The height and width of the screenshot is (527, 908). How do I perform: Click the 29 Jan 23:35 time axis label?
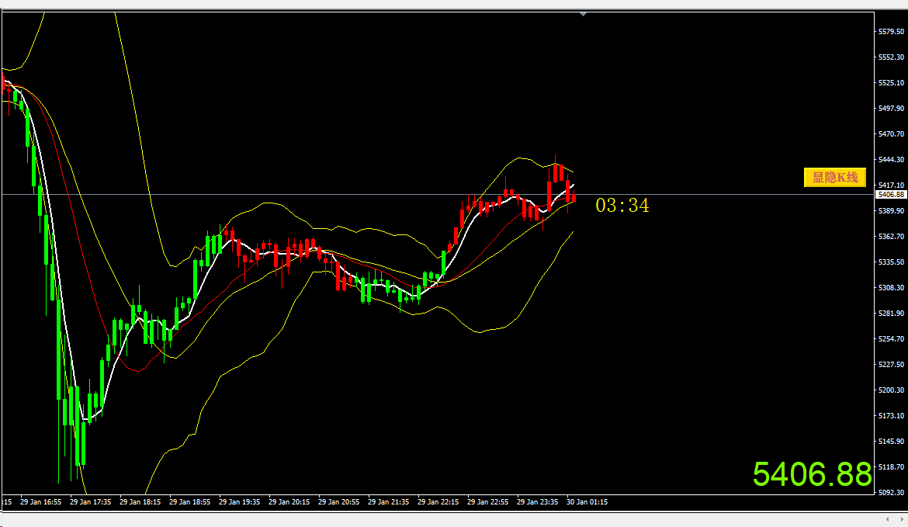(537, 502)
